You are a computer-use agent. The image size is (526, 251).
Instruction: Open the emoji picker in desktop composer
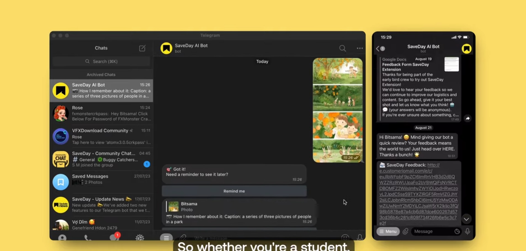tap(345, 237)
